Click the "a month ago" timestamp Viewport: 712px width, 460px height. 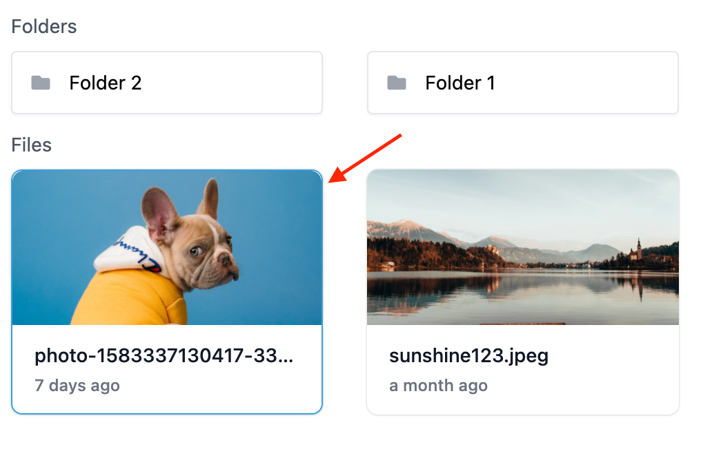coord(438,386)
